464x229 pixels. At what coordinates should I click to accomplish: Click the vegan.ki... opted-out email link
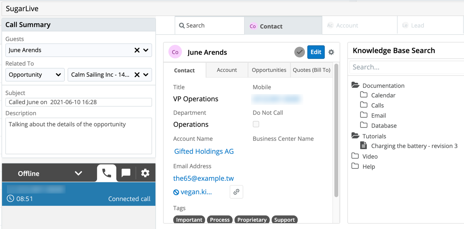[x=196, y=192]
